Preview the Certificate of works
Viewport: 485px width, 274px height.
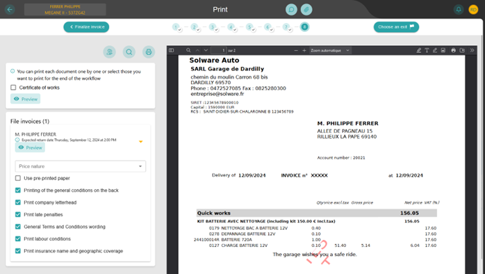pos(26,99)
